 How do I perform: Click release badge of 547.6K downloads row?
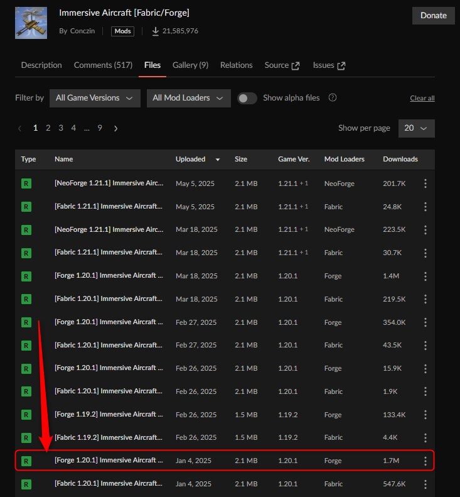[26, 484]
